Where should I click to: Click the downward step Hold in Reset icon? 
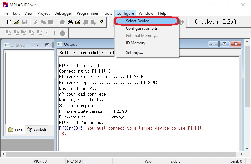click(x=55, y=33)
